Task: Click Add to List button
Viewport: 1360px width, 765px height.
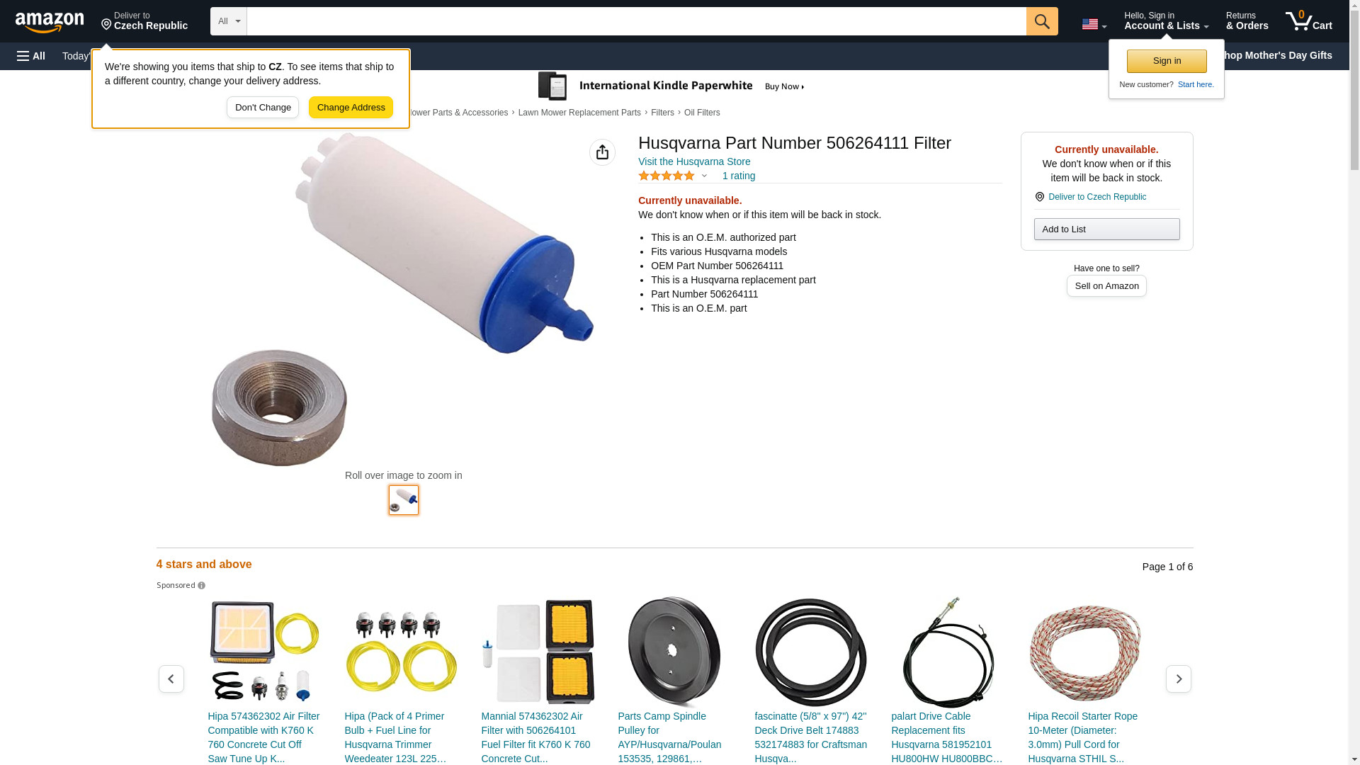Action: point(1106,229)
